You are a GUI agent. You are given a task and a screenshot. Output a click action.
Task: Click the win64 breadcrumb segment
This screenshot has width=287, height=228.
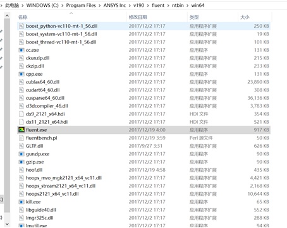click(x=198, y=6)
